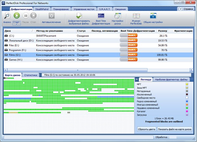
Task: Collapse the legend panel with double-arrow chevron
Action: (x=137, y=80)
